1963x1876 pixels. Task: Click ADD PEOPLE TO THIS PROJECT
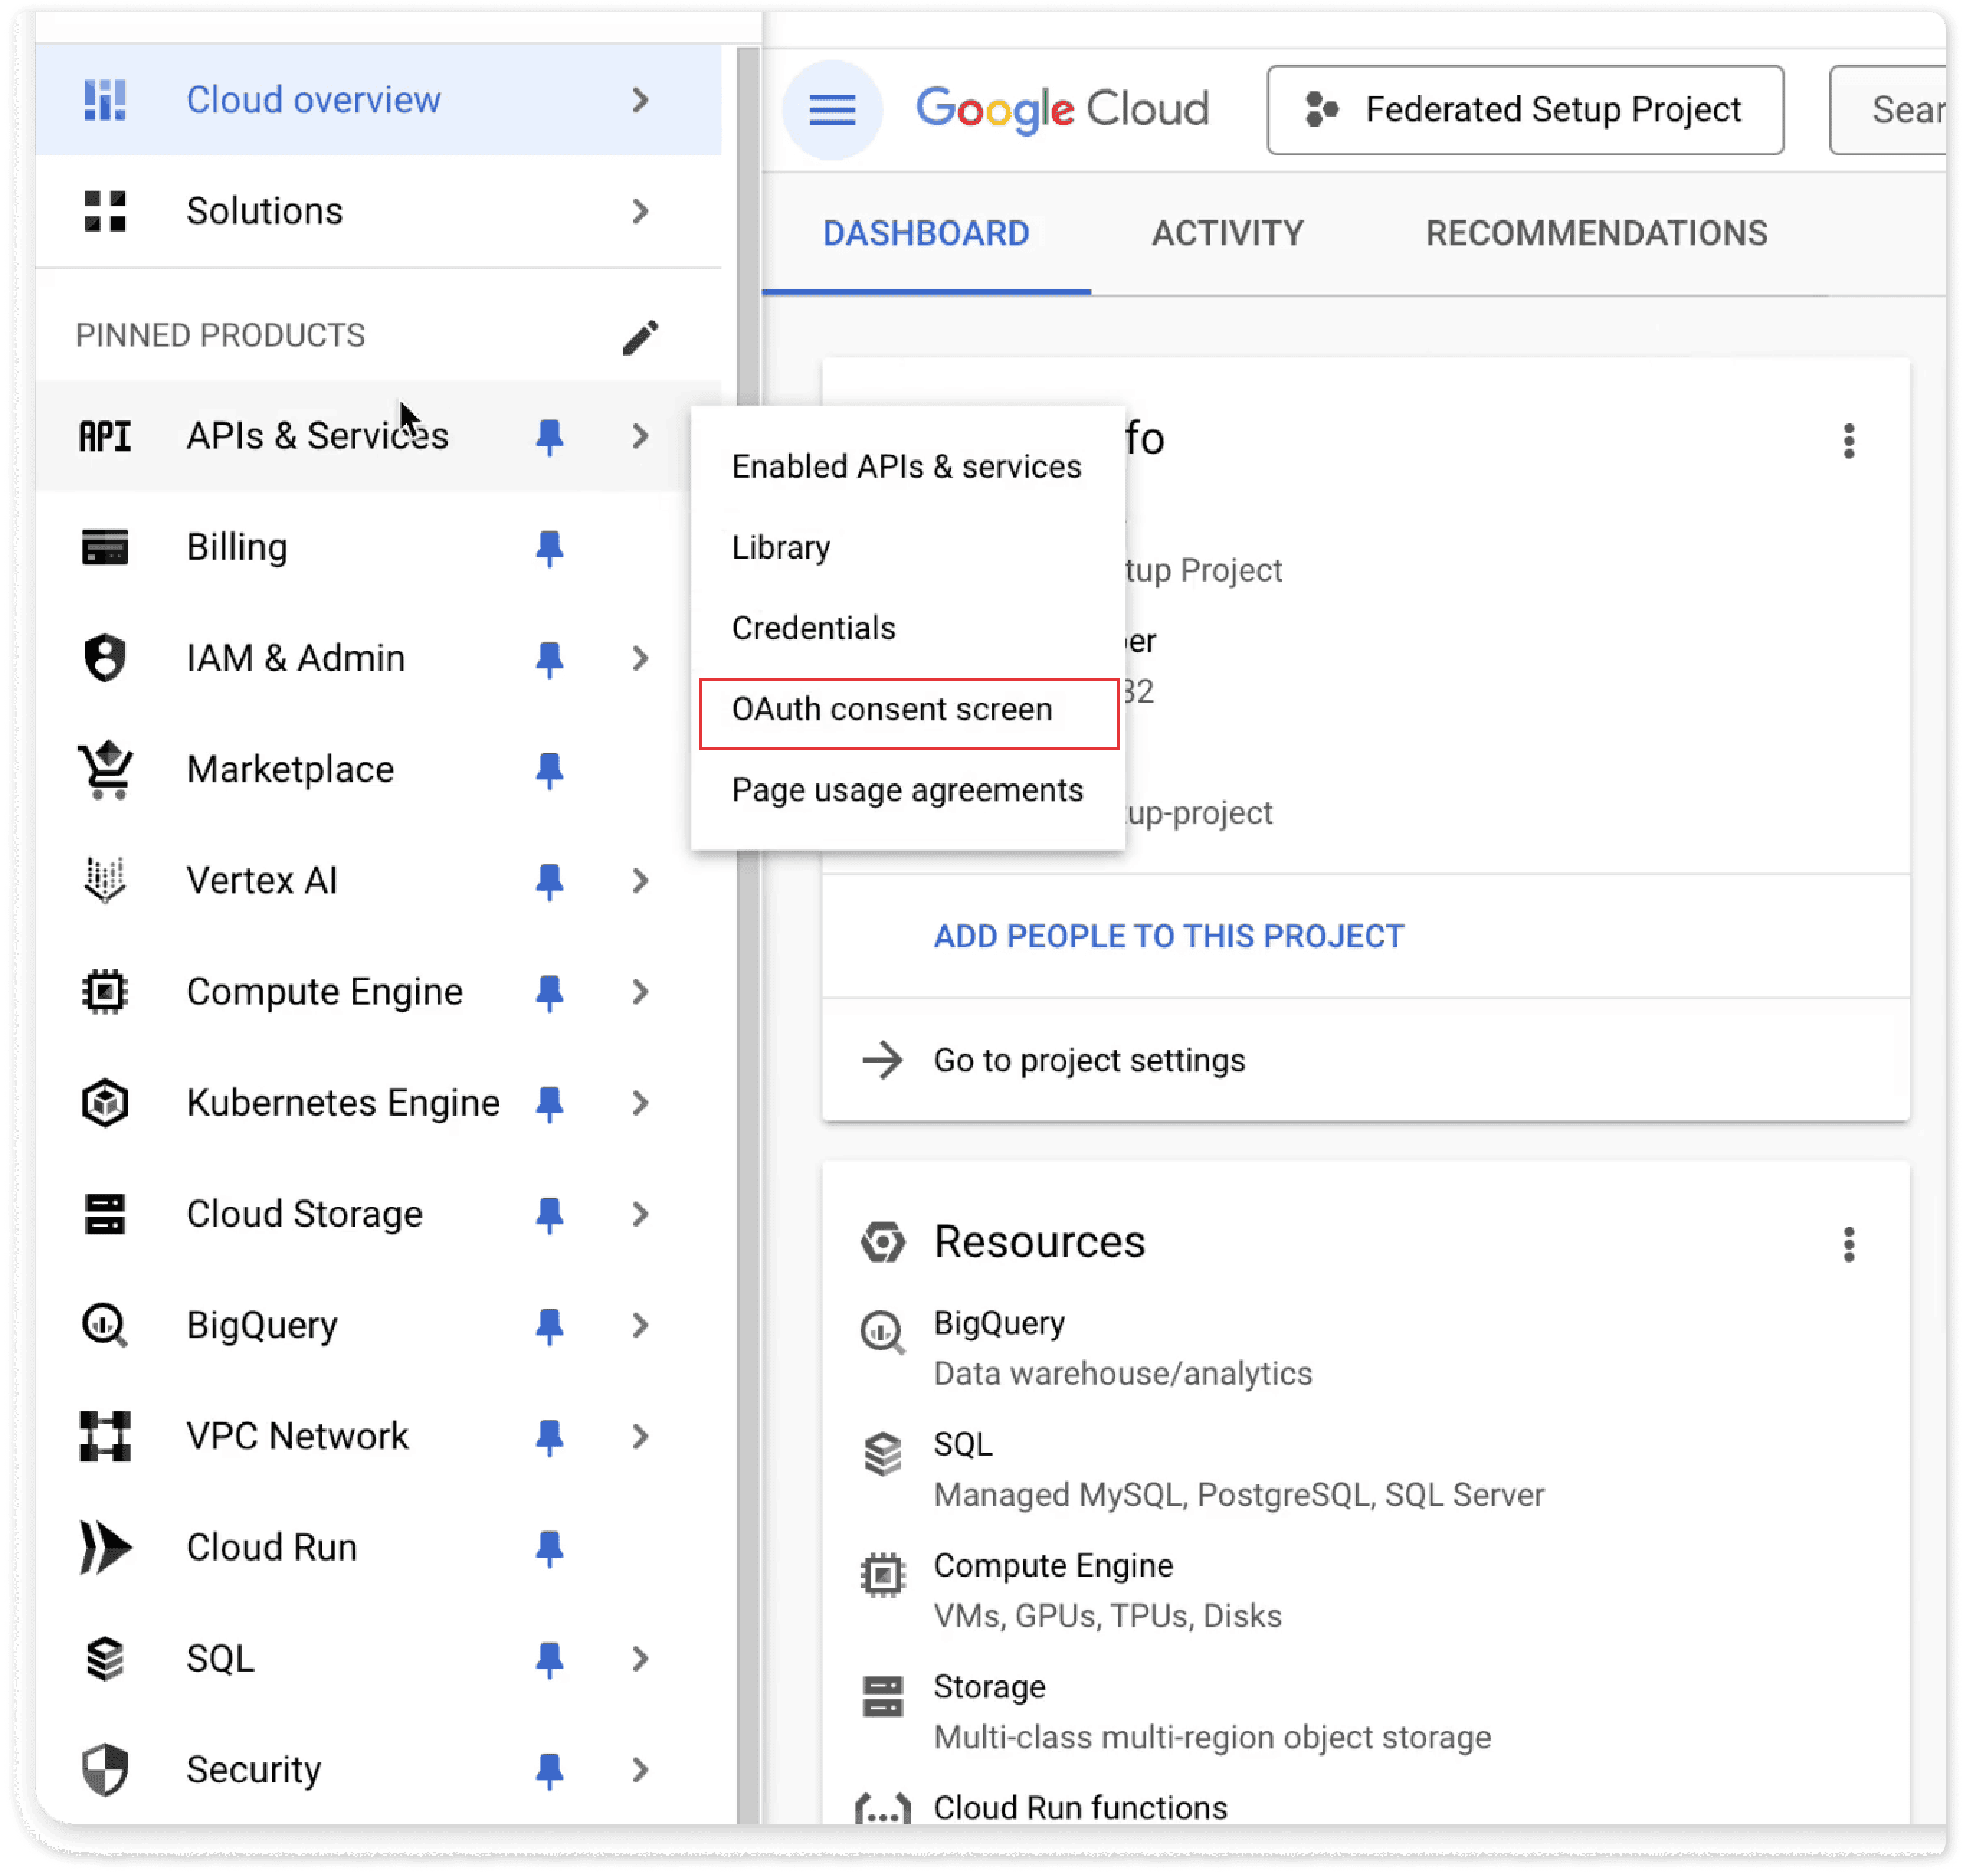click(1169, 937)
